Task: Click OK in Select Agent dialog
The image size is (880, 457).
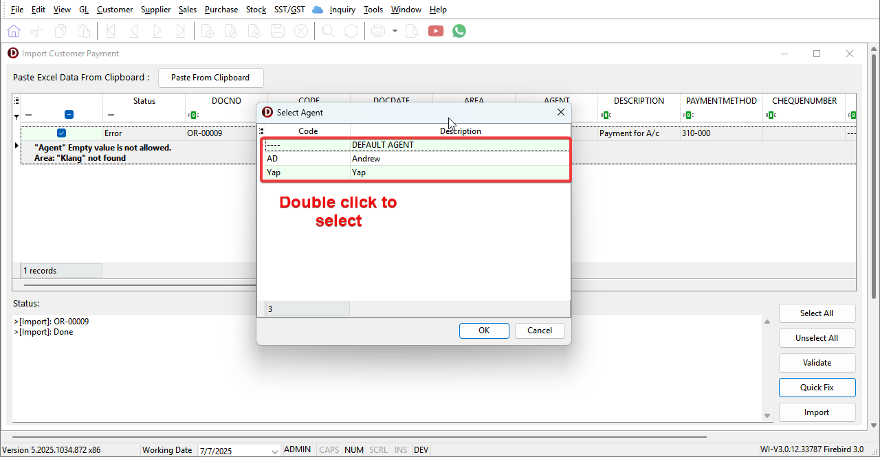Action: (x=484, y=331)
